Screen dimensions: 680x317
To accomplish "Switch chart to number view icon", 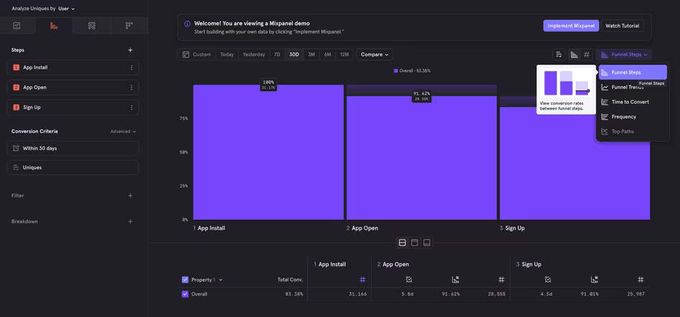I will (587, 55).
